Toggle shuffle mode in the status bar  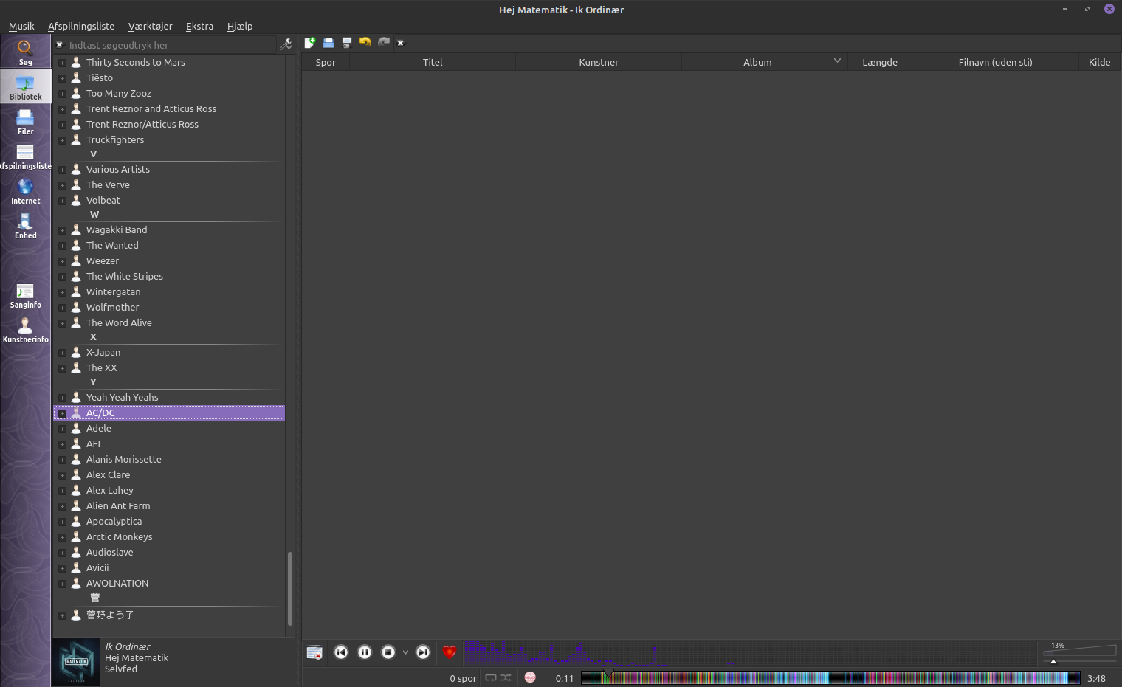pyautogui.click(x=506, y=677)
